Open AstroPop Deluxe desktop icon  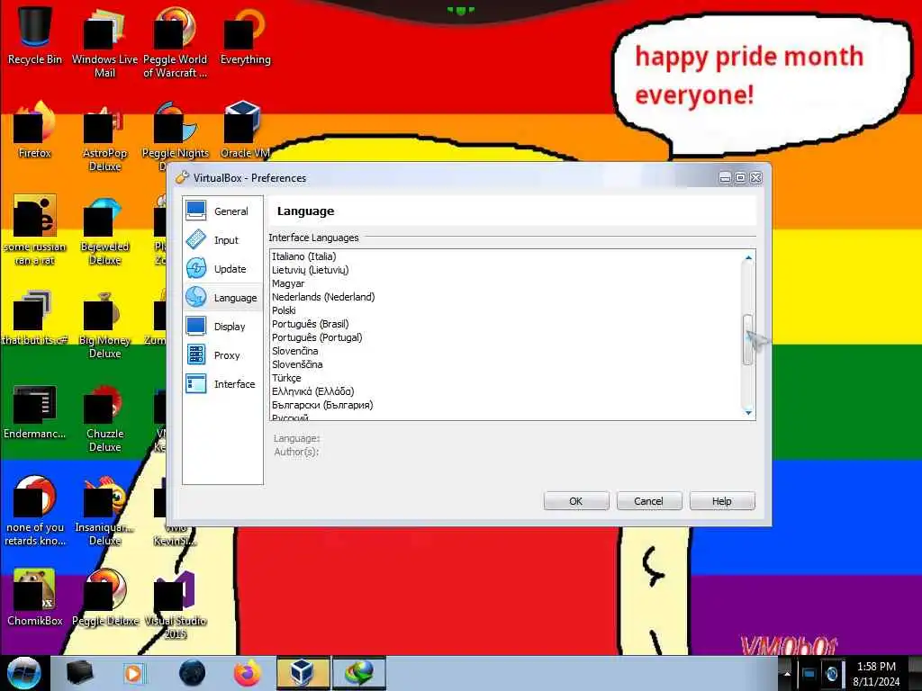(104, 137)
